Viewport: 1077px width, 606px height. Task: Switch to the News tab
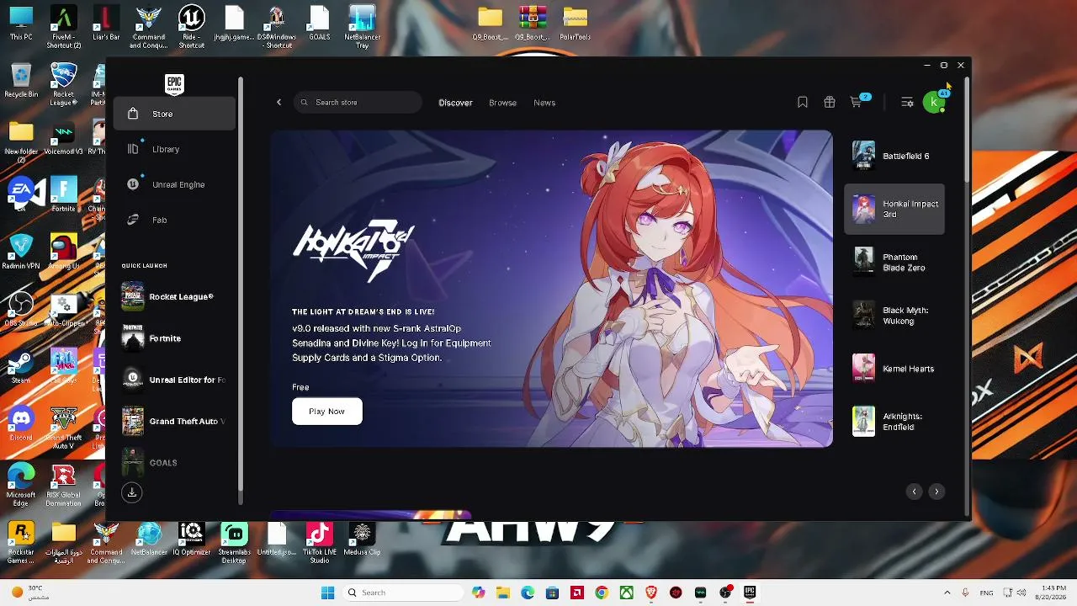coord(544,103)
